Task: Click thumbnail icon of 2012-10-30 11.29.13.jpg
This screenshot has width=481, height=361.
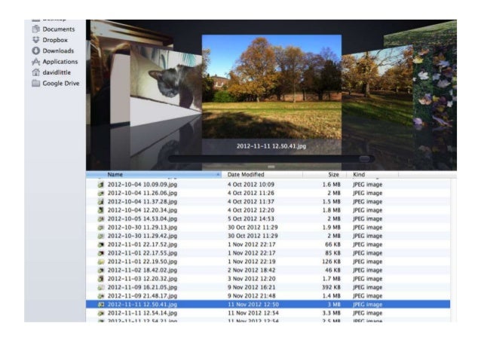Action: (101, 228)
